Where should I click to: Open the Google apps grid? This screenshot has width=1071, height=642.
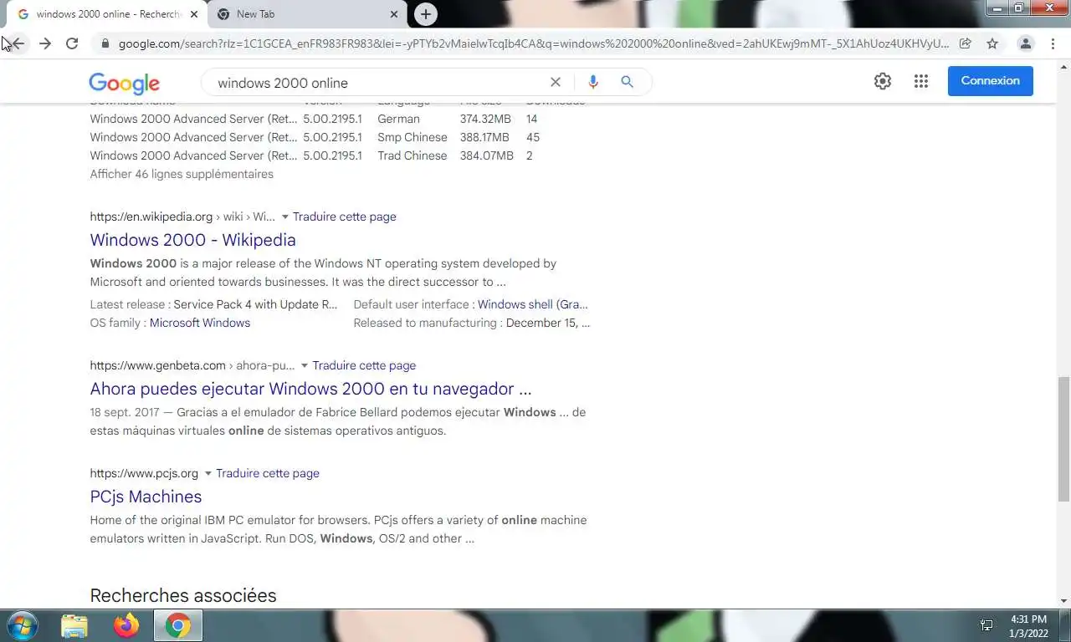point(921,81)
